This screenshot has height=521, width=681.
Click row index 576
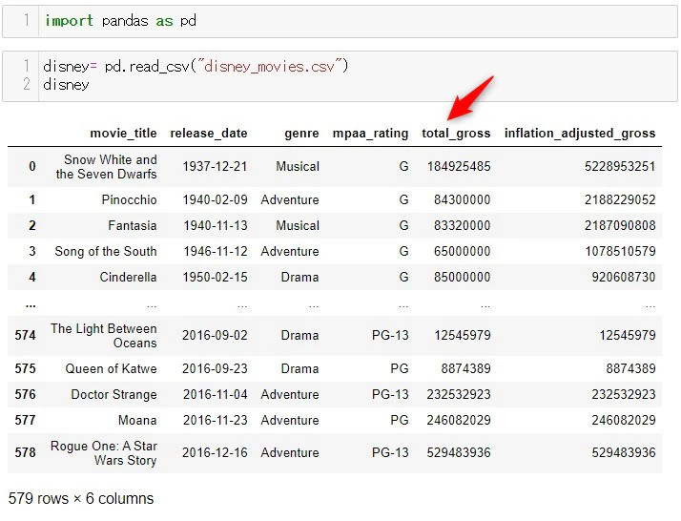25,394
